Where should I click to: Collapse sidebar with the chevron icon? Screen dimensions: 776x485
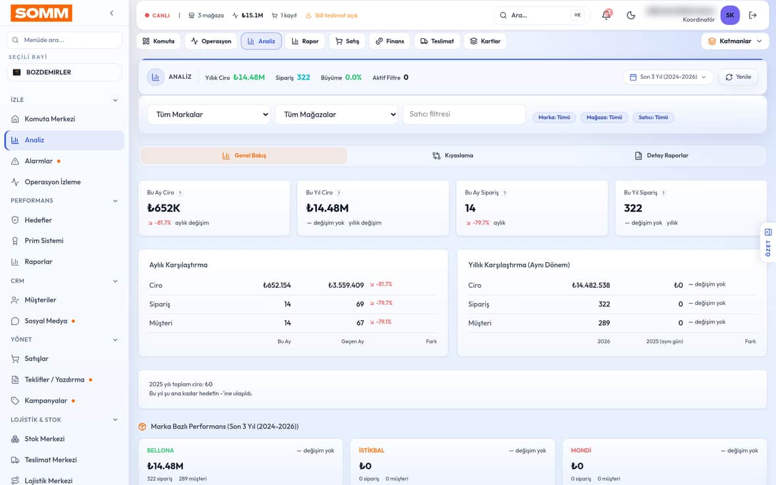tap(112, 13)
